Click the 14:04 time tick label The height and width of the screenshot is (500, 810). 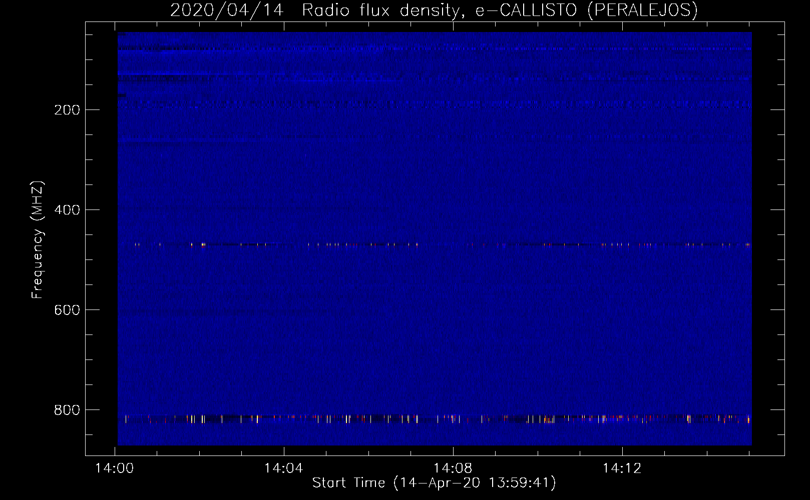point(284,468)
